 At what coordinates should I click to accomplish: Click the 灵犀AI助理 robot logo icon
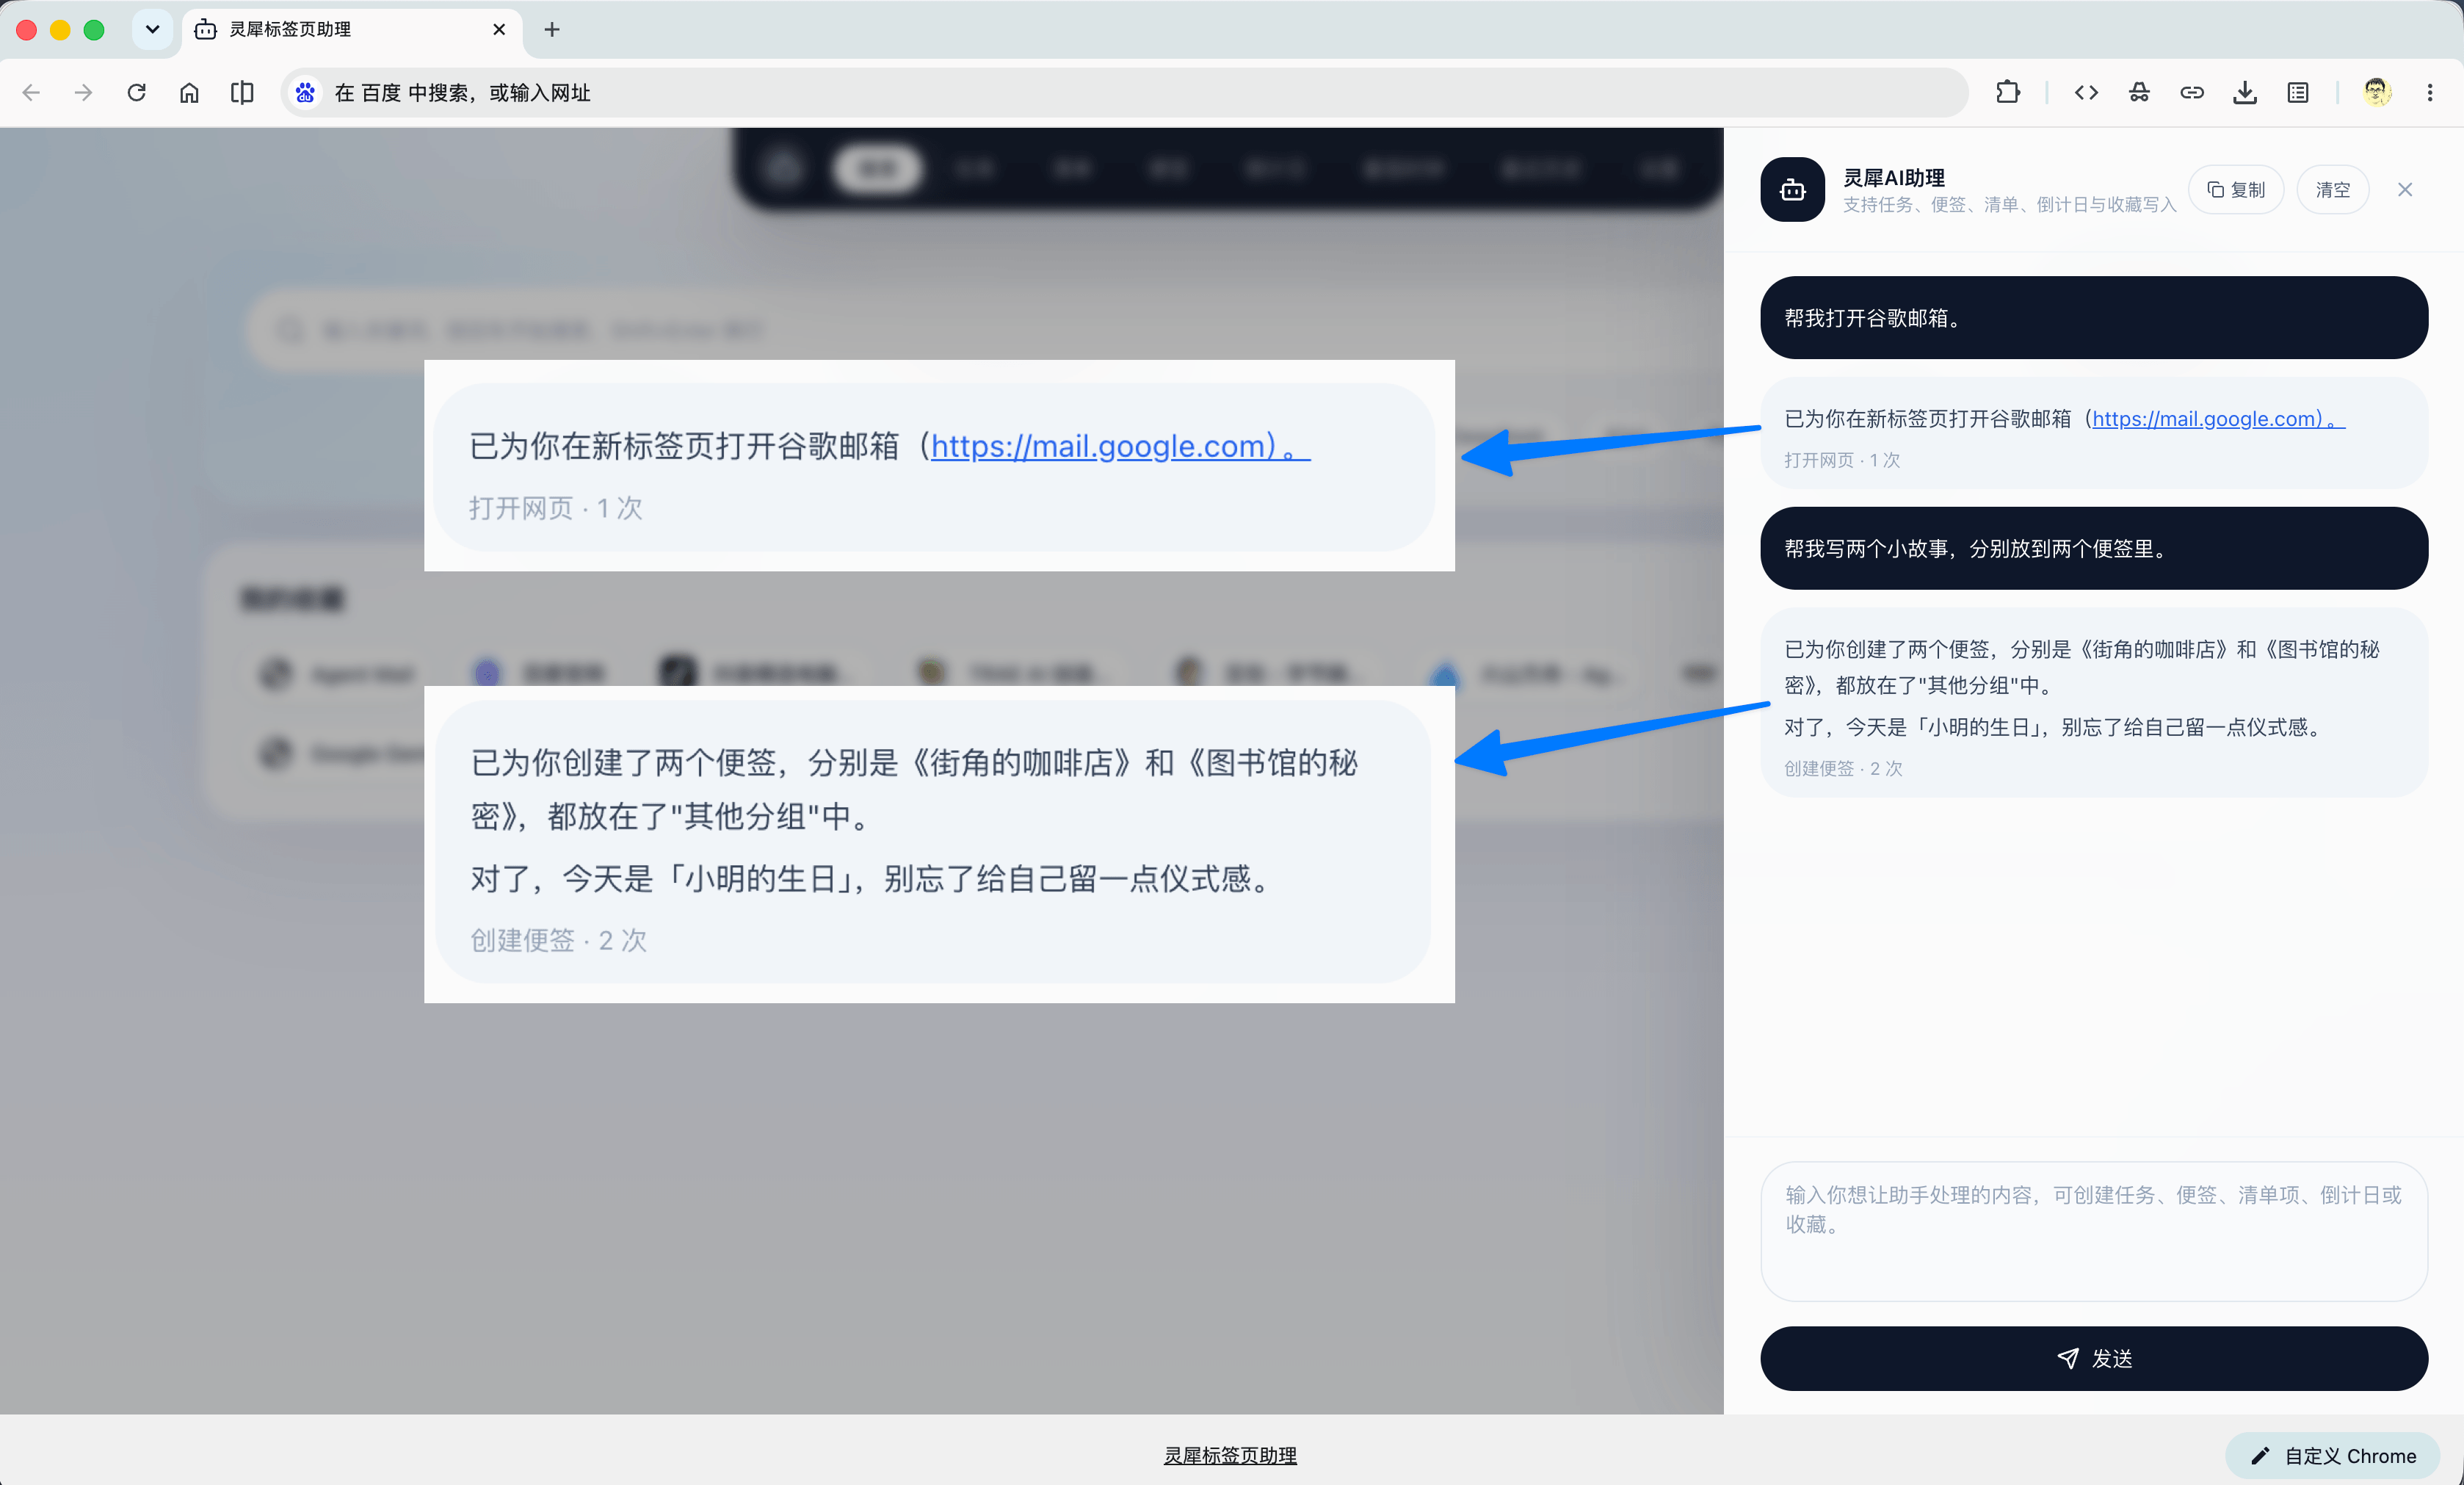point(1793,189)
